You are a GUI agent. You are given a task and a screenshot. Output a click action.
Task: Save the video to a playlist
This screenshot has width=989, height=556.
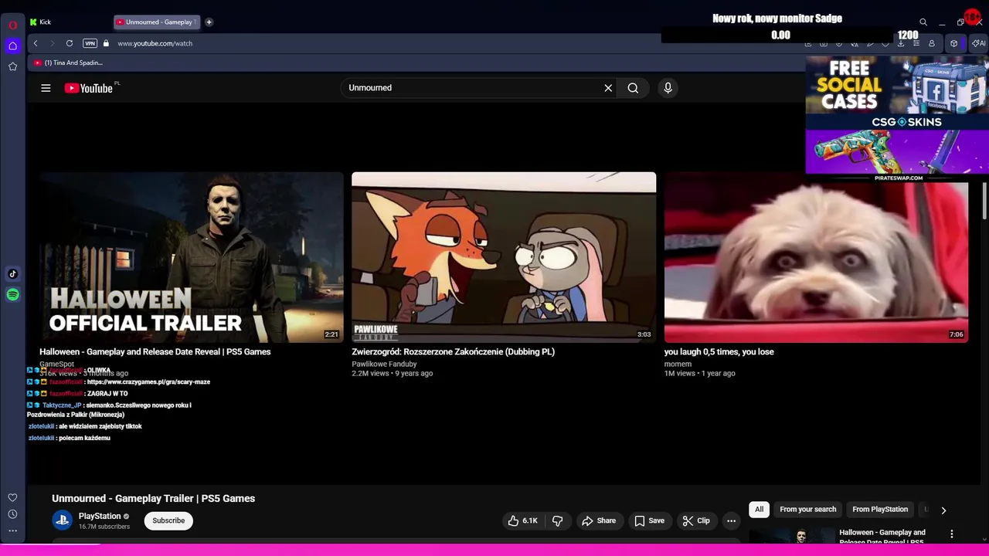pyautogui.click(x=649, y=520)
